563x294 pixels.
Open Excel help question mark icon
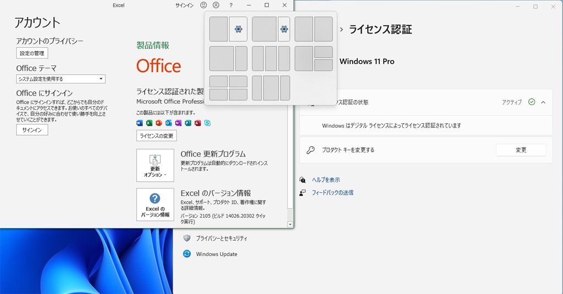pos(231,5)
